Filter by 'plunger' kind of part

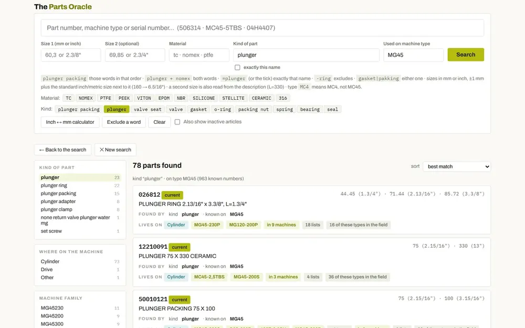pyautogui.click(x=80, y=177)
